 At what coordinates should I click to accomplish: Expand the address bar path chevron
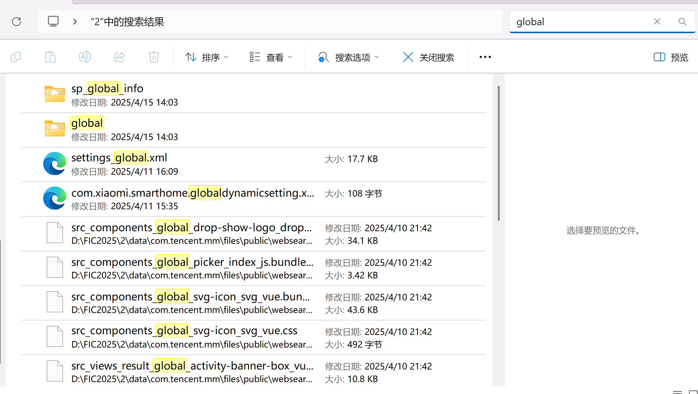click(x=75, y=22)
